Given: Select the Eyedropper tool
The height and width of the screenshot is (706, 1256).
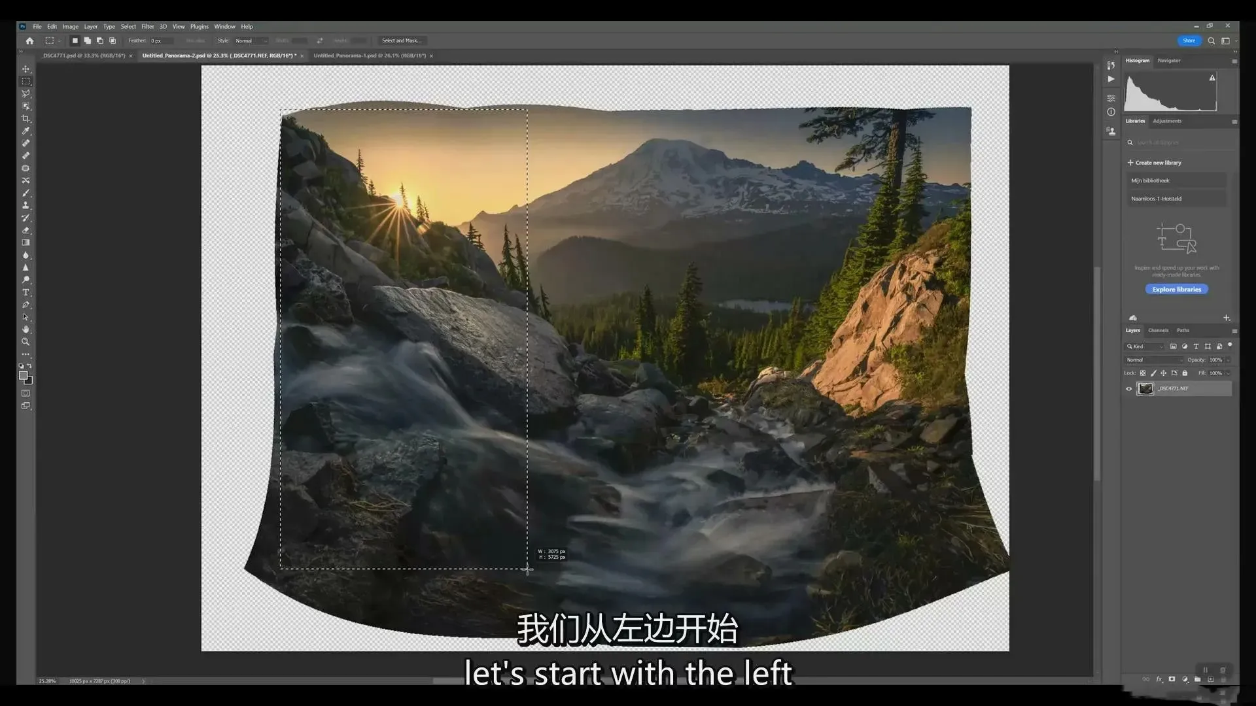Looking at the screenshot, I should [26, 131].
